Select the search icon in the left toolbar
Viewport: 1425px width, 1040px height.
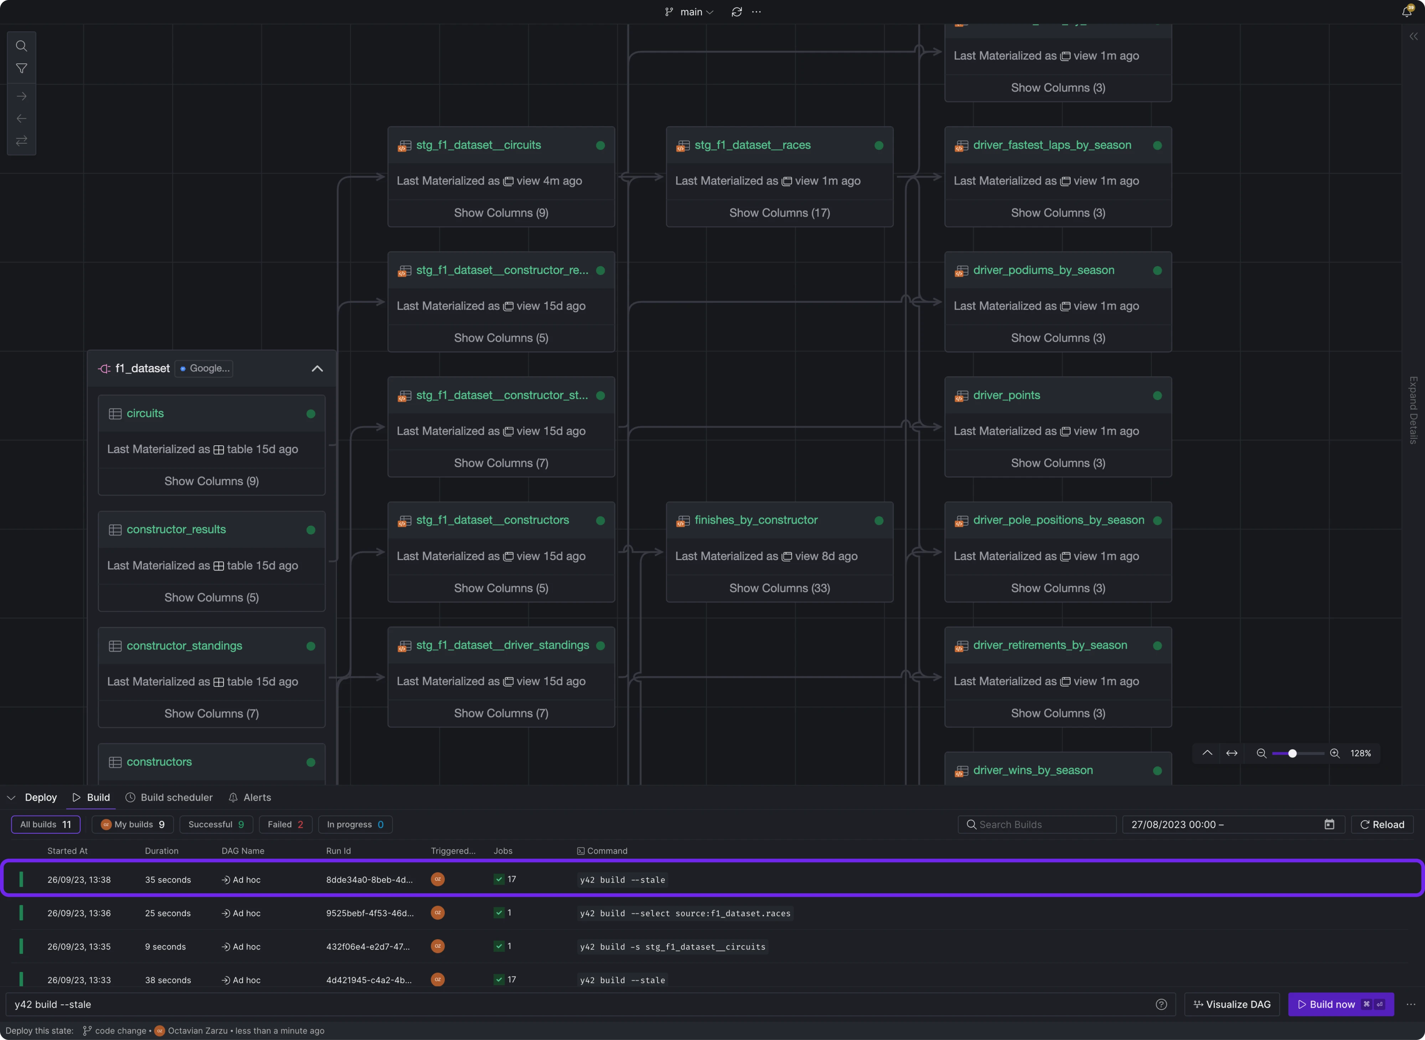[21, 45]
